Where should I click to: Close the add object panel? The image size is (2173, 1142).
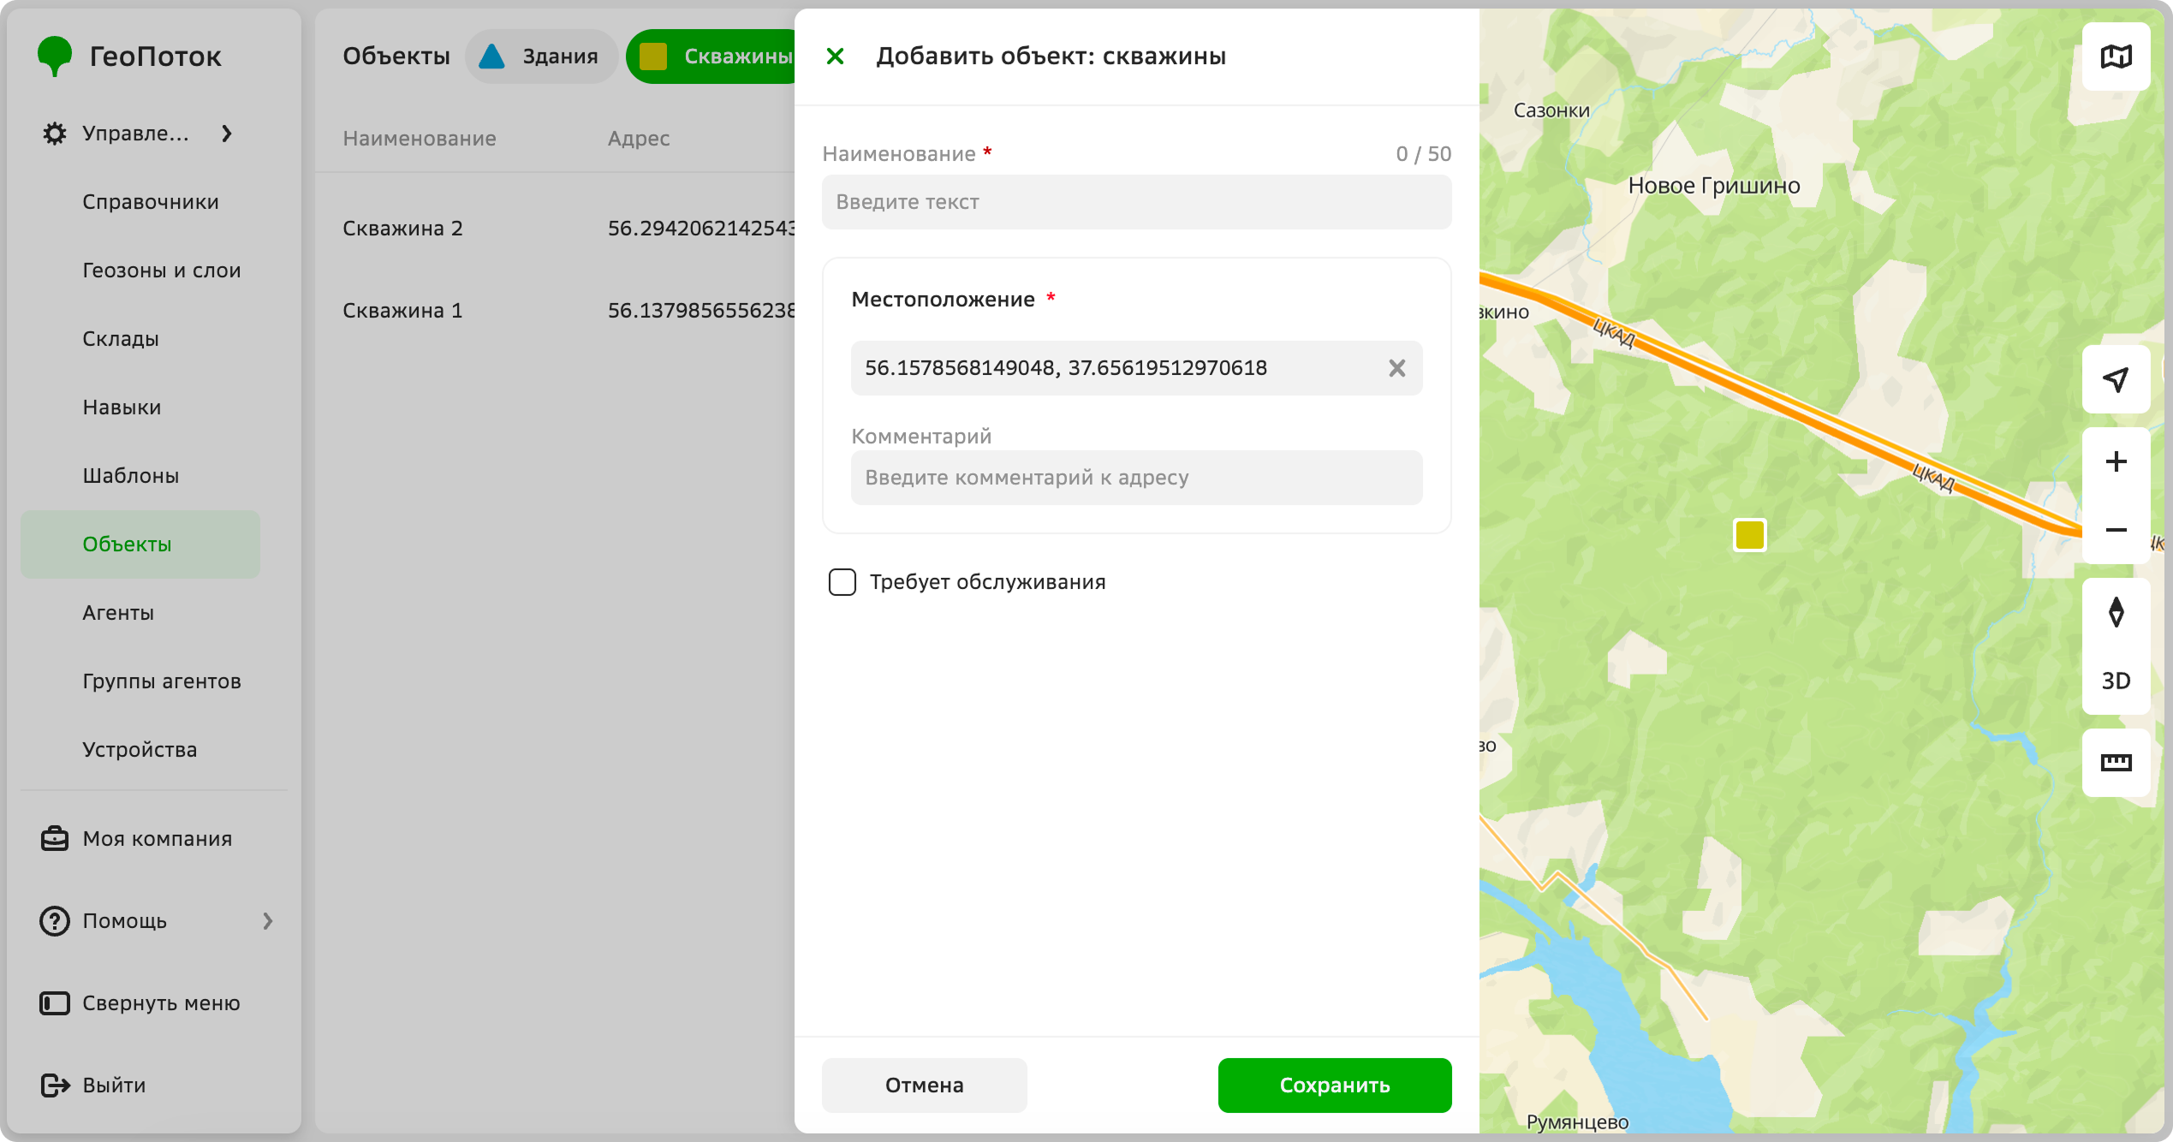tap(835, 57)
